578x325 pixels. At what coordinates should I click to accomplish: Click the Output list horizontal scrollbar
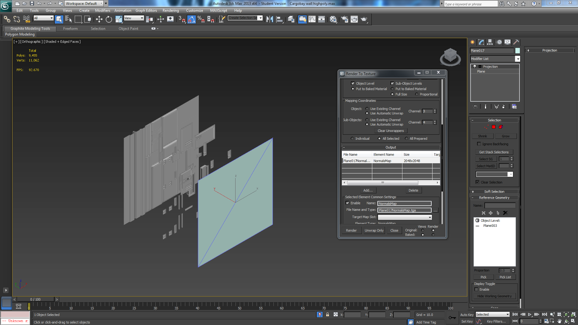point(391,183)
